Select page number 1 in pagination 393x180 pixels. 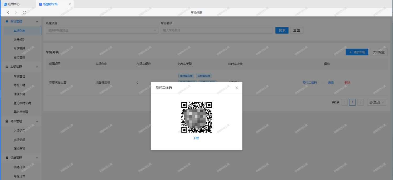coord(352,102)
